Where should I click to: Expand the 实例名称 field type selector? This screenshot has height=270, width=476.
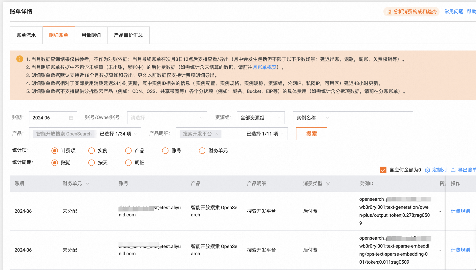tap(313, 118)
